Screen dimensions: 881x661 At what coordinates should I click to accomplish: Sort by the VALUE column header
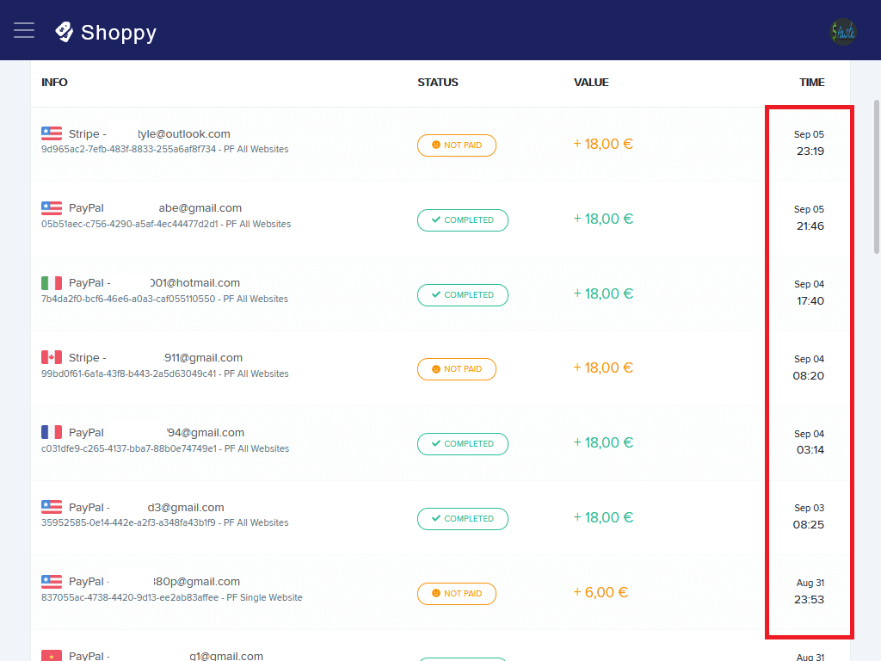tap(591, 83)
